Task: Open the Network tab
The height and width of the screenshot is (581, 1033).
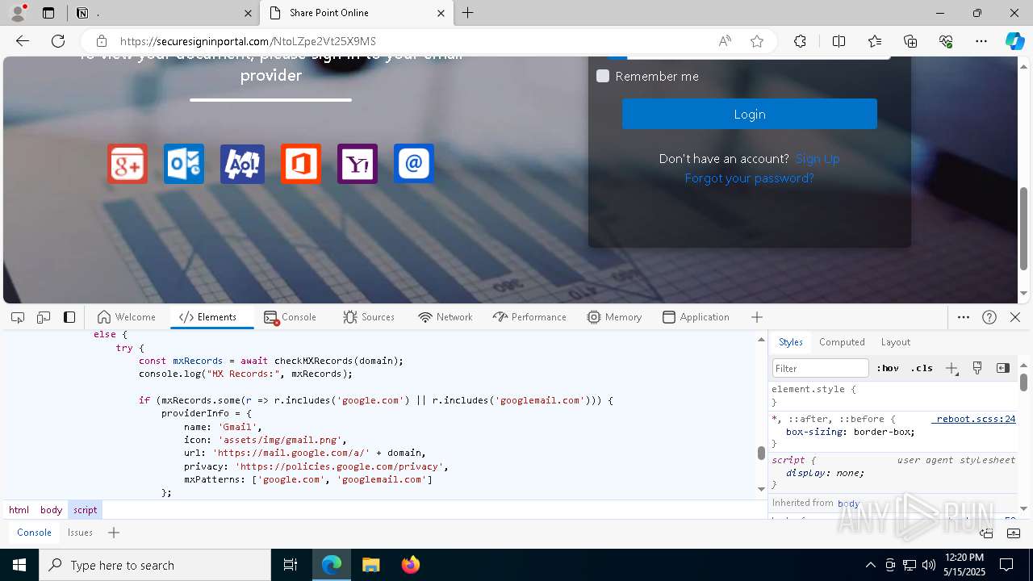Action: click(x=445, y=317)
